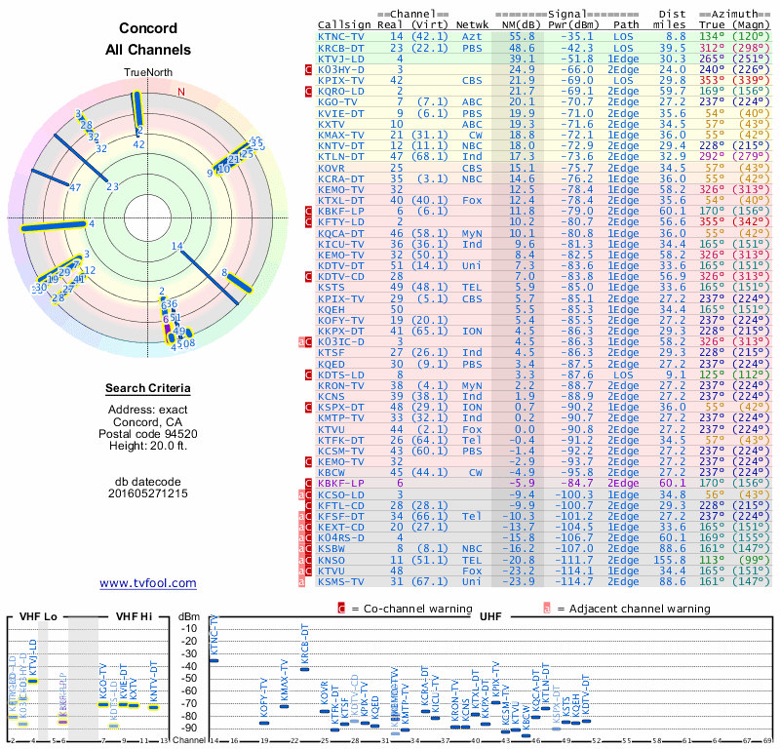Select the KSBW callsign
The image size is (780, 749).
[x=331, y=549]
